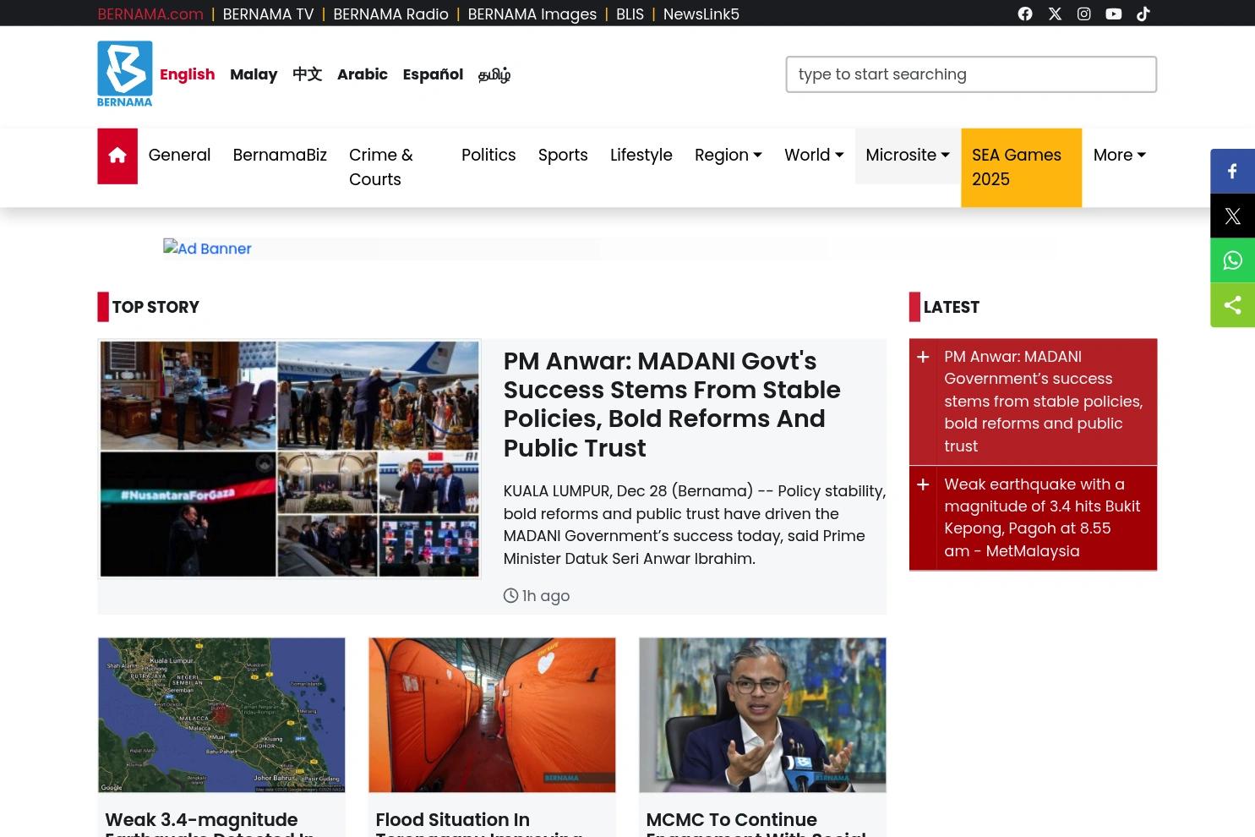Viewport: 1255px width, 837px height.
Task: Open the top story photo collage
Action: 289,459
